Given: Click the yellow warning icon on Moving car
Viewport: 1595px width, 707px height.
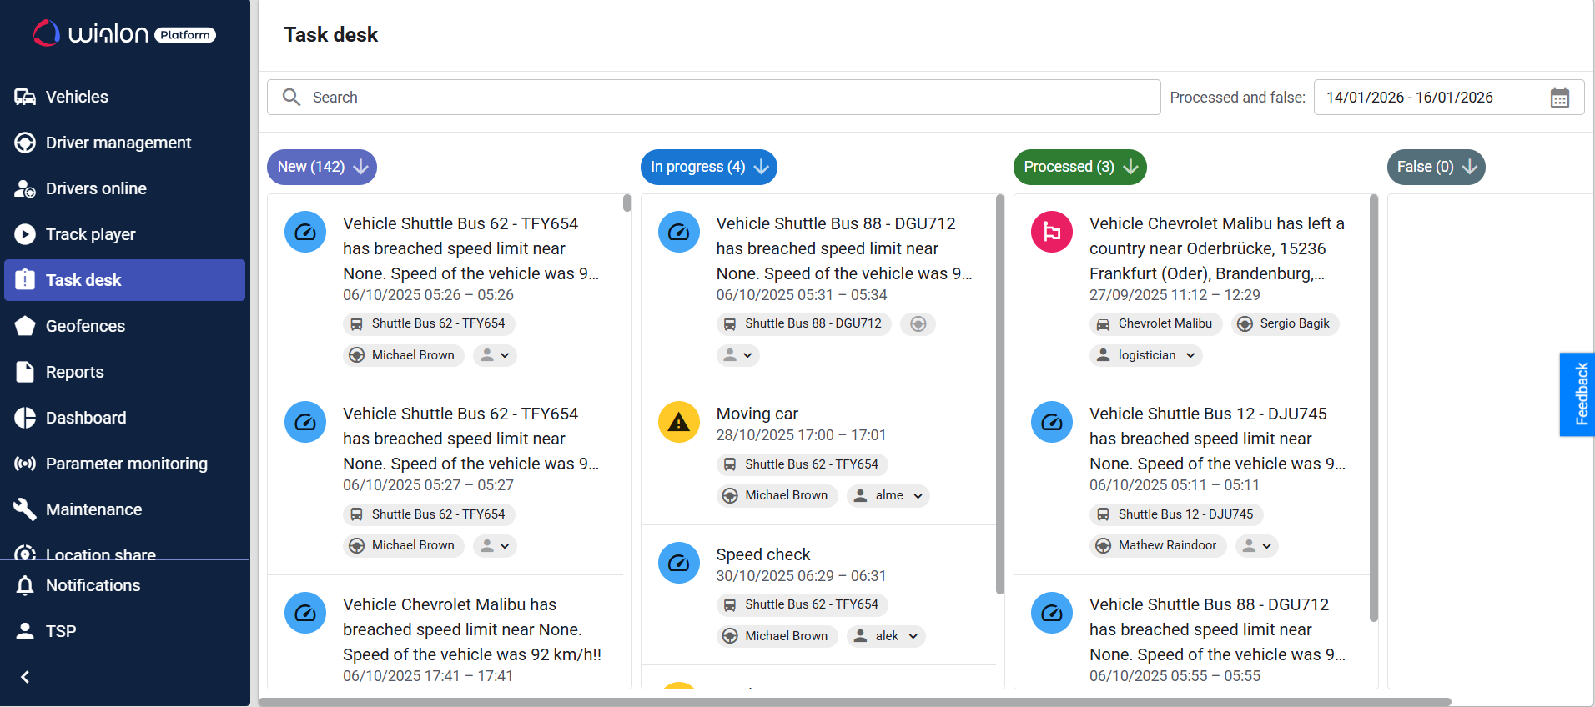Looking at the screenshot, I should pyautogui.click(x=678, y=422).
